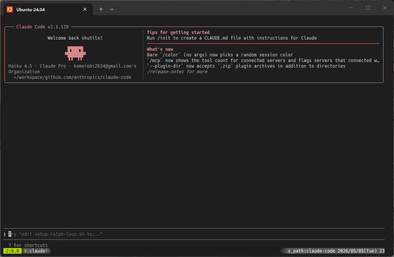The image size is (394, 257).
Task: Click '/release-notes for more' text
Action: pos(177,72)
